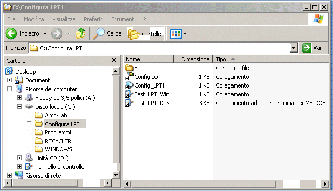Click 'Collegamento ad un programma per MS-DOS' text
This screenshot has width=333, height=191.
271,103
